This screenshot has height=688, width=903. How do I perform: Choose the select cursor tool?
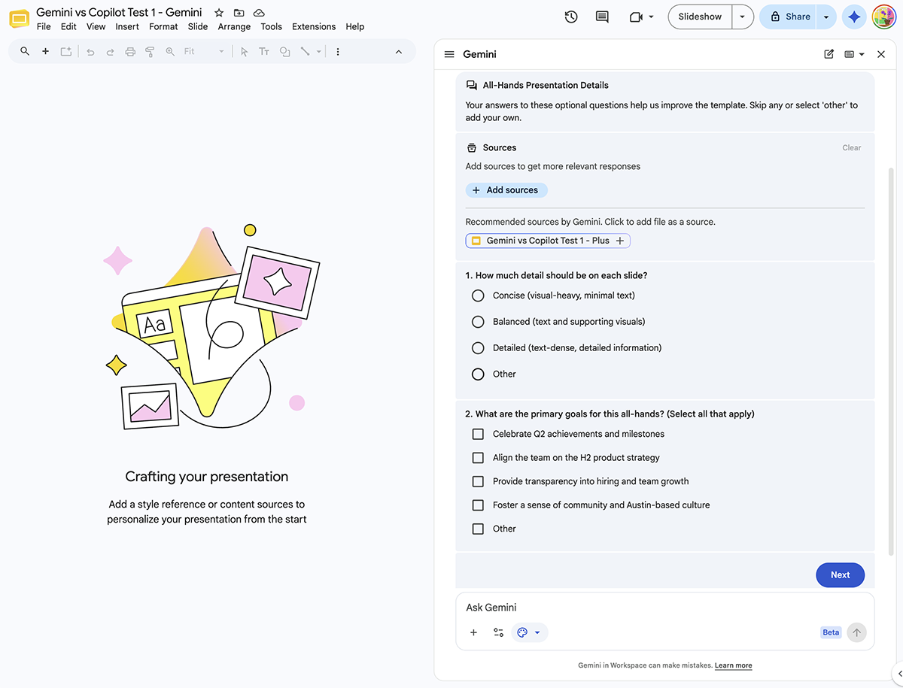click(244, 52)
